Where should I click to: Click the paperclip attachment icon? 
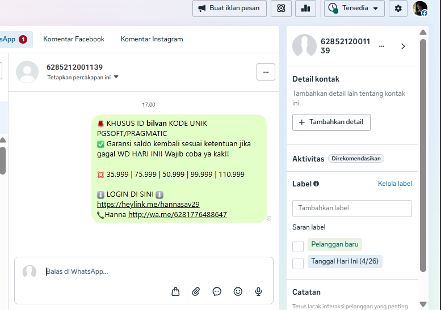click(196, 291)
